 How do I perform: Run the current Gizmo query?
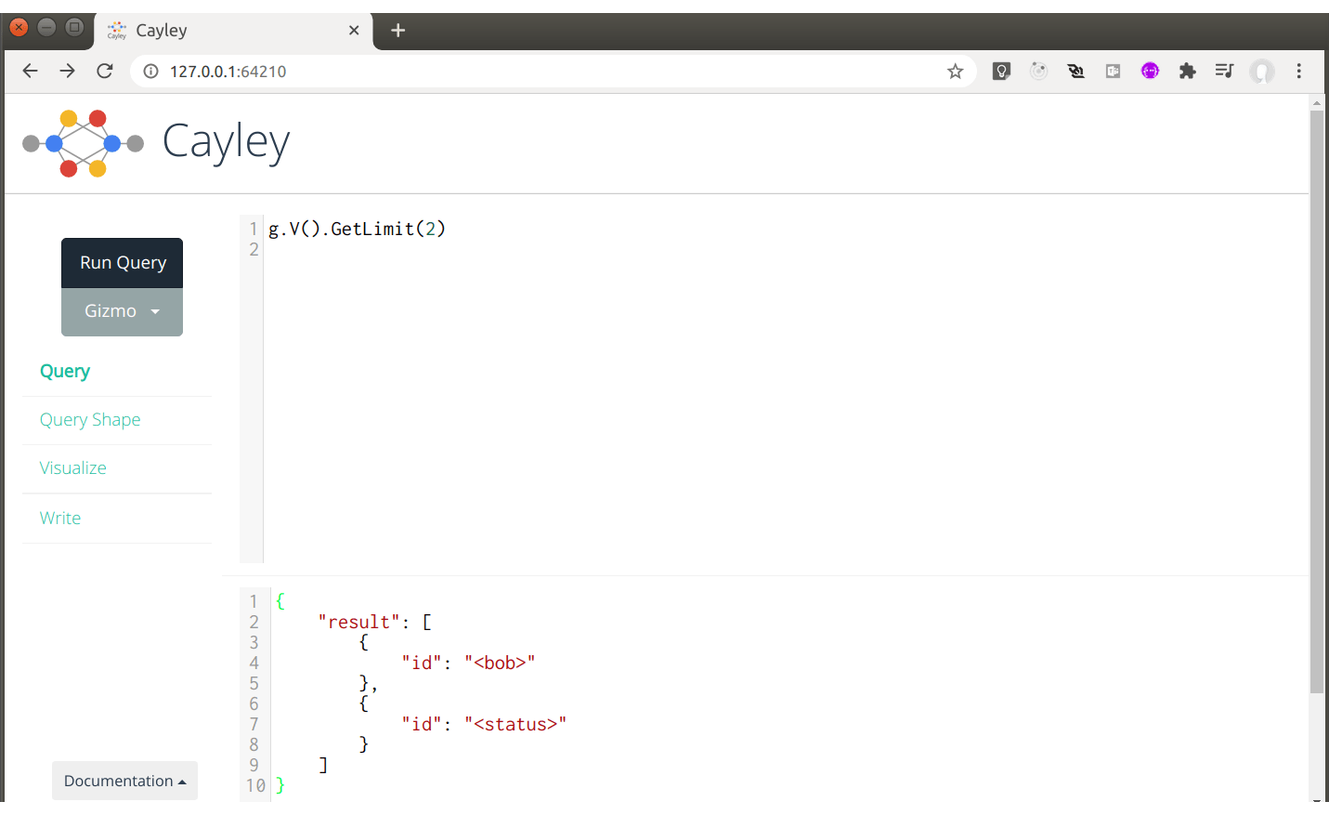[122, 262]
